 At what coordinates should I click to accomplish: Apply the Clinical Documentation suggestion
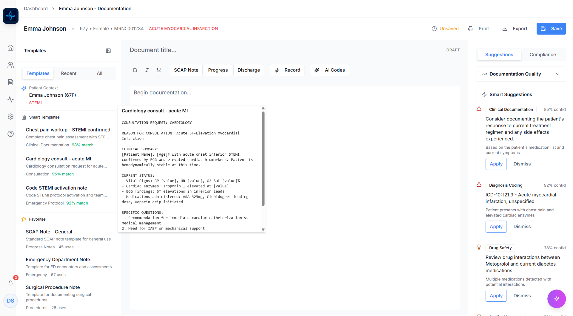point(496,164)
